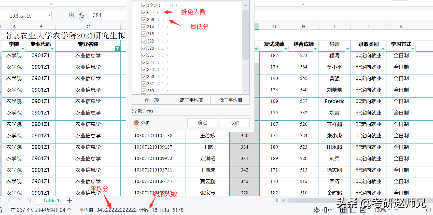This screenshot has width=433, height=215.
Task: Click the 分析 pie chart icon
Action: pos(136,123)
